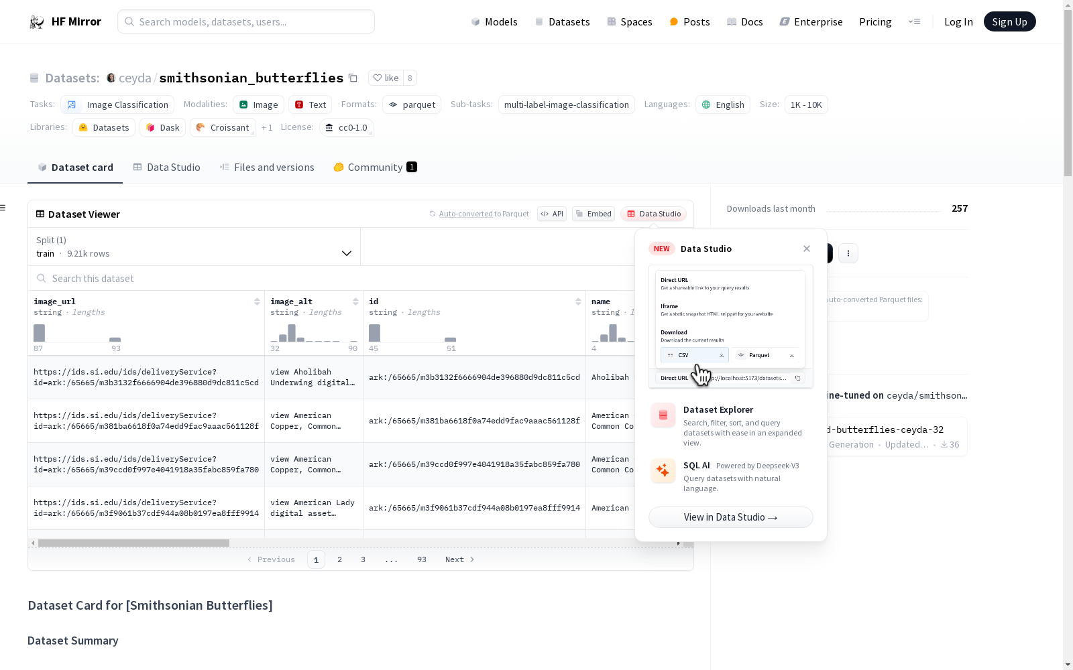Open Spaces in the top navigation
The height and width of the screenshot is (670, 1073).
coord(629,21)
